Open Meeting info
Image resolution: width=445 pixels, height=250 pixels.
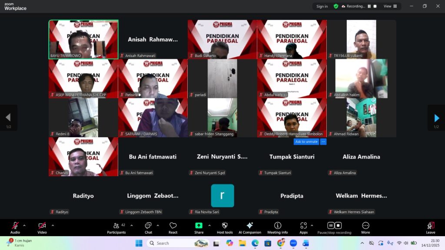[x=277, y=226]
